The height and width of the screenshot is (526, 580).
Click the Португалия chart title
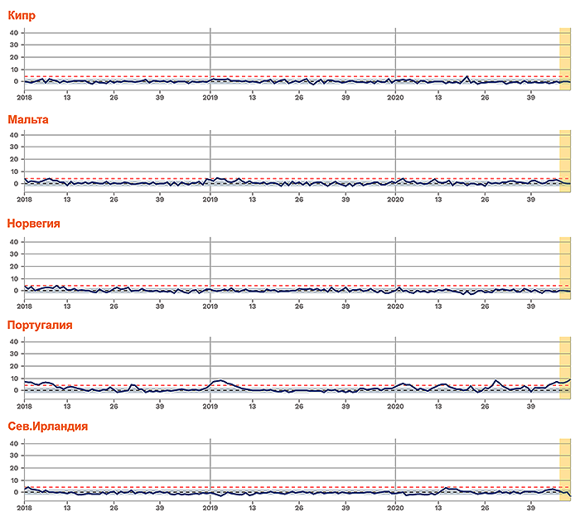pos(40,326)
